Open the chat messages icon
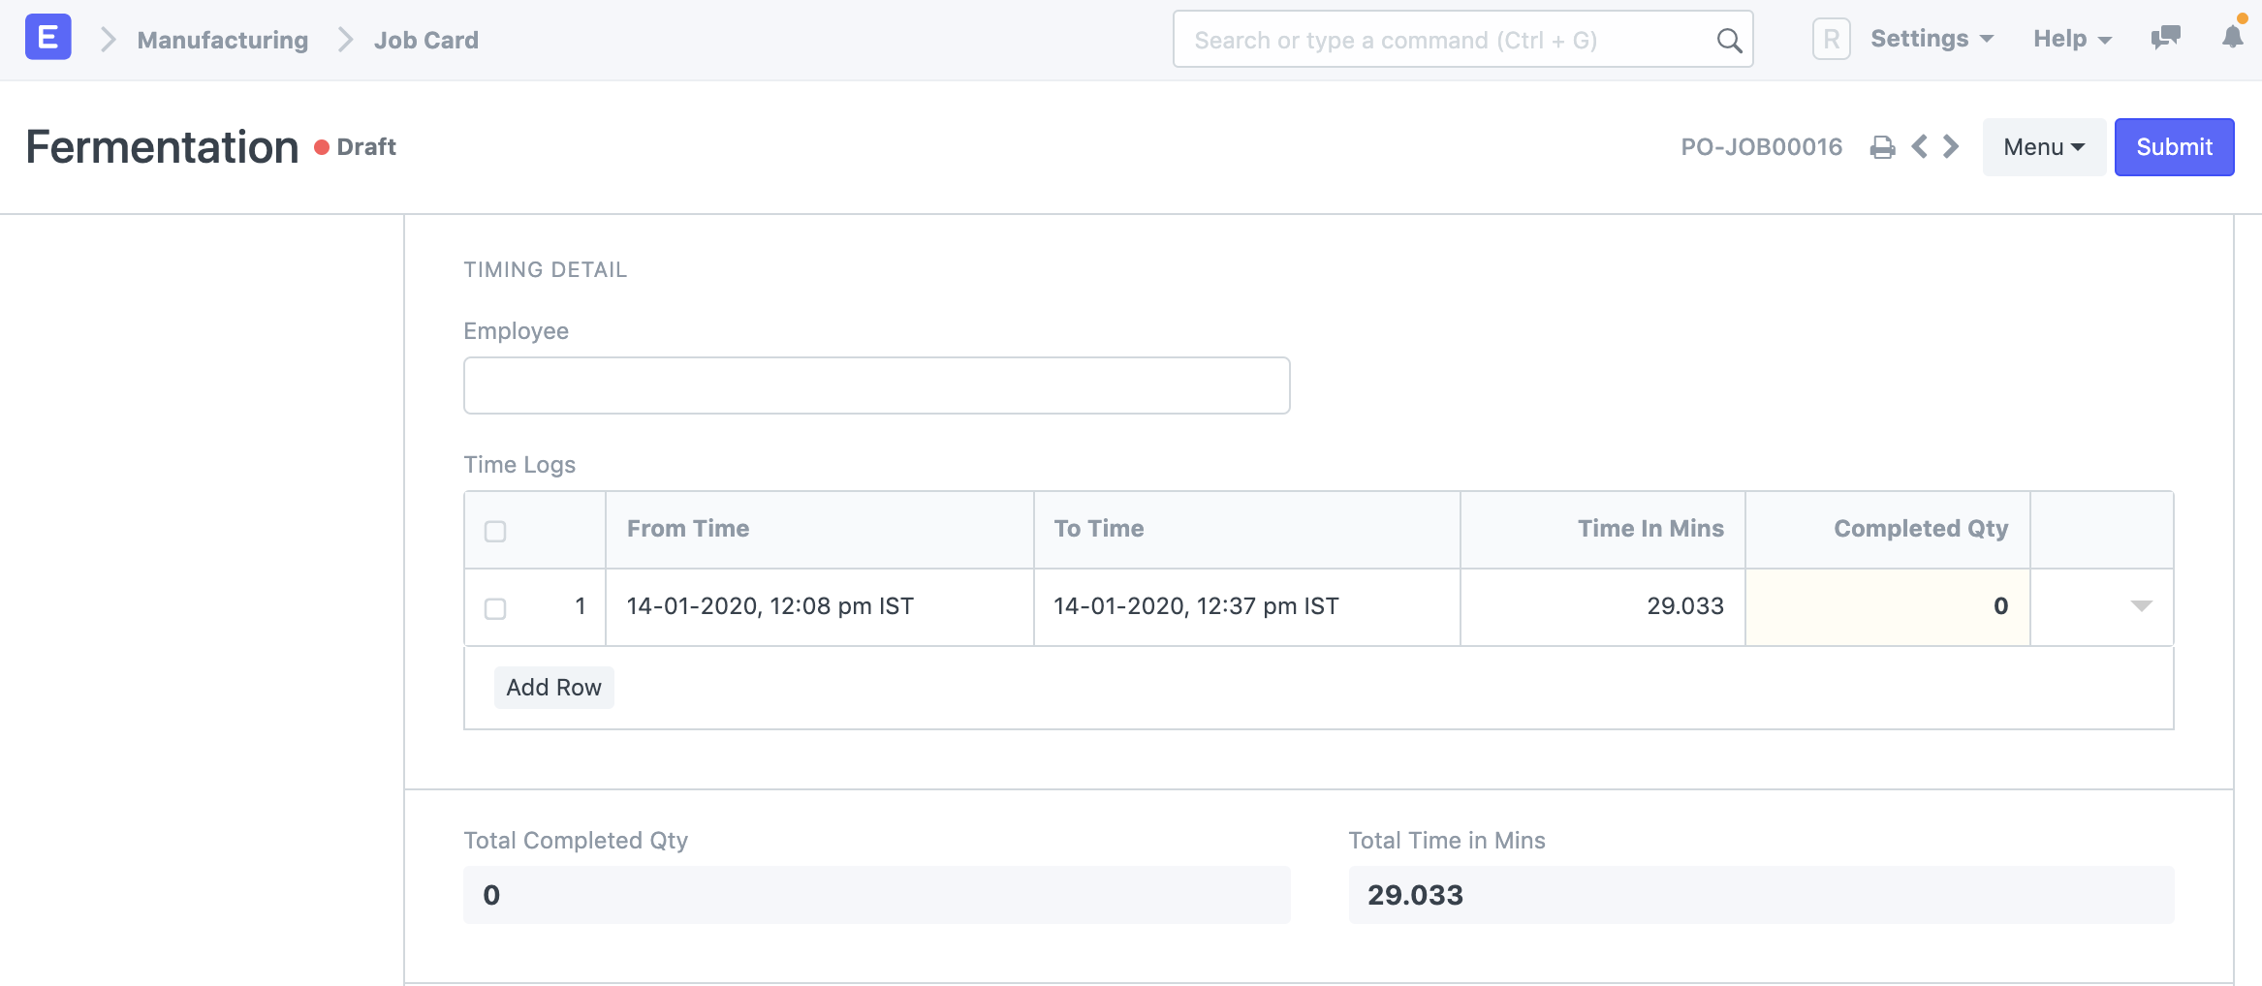This screenshot has height=986, width=2262. pos(2165,39)
